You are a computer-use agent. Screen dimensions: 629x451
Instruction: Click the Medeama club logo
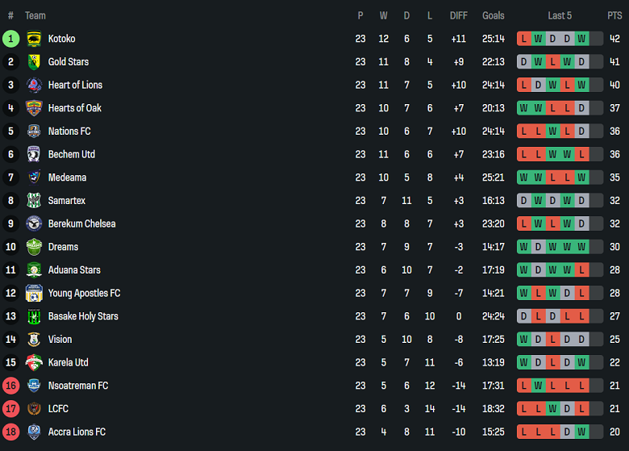(x=34, y=177)
